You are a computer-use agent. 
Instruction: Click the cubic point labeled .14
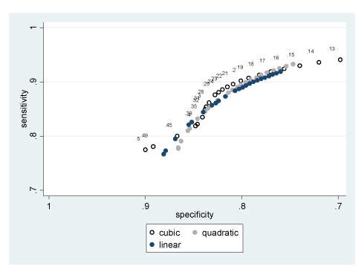319,62
